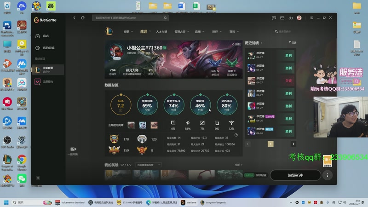Open Voicemeeter Standard from taskbar

70,202
